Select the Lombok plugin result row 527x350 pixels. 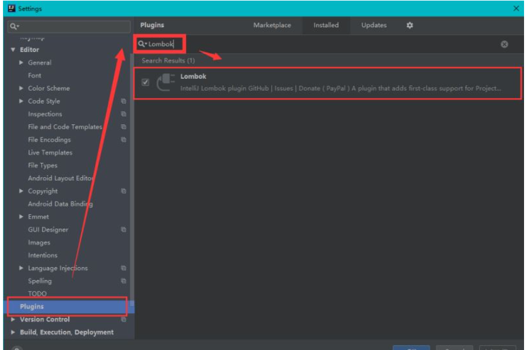tap(327, 83)
